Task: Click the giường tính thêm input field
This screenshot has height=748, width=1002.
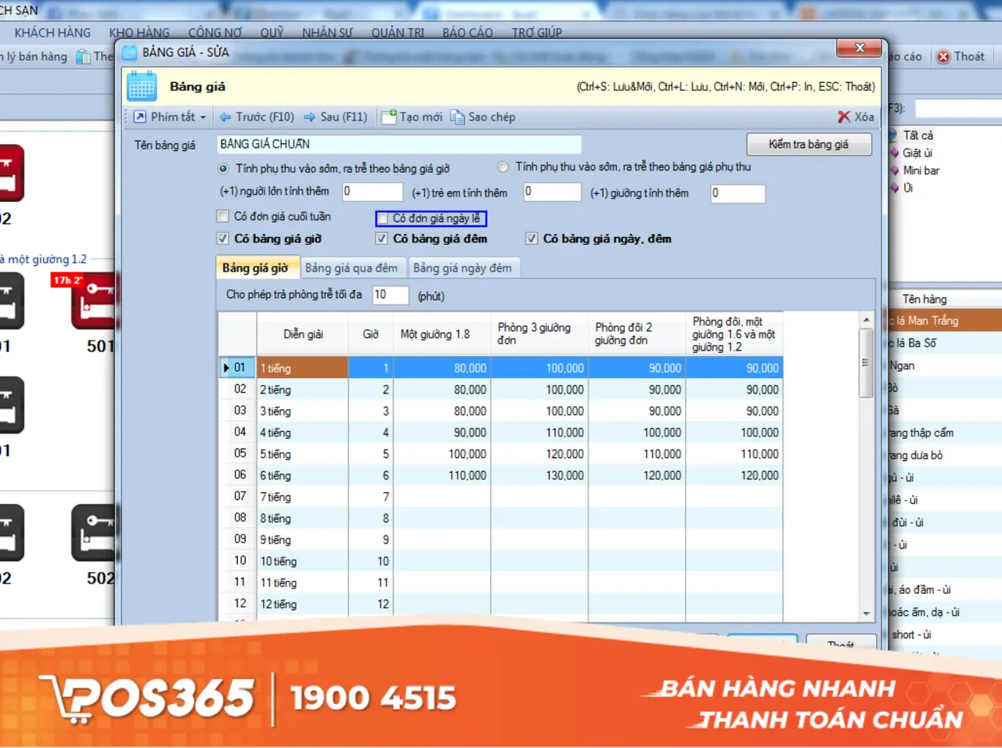Action: pyautogui.click(x=737, y=192)
